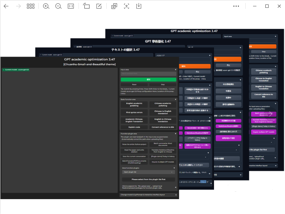The width and height of the screenshot is (285, 214).
Task: Click Convert reference to Bib in front window
Action: click(x=163, y=127)
